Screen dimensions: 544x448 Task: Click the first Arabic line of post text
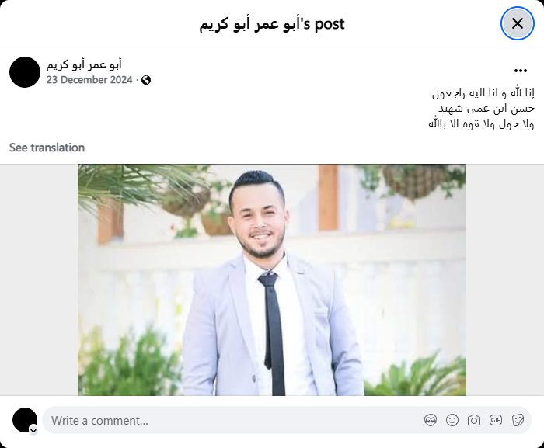[483, 93]
